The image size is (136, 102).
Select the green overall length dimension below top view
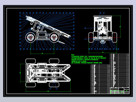click(x=48, y=91)
